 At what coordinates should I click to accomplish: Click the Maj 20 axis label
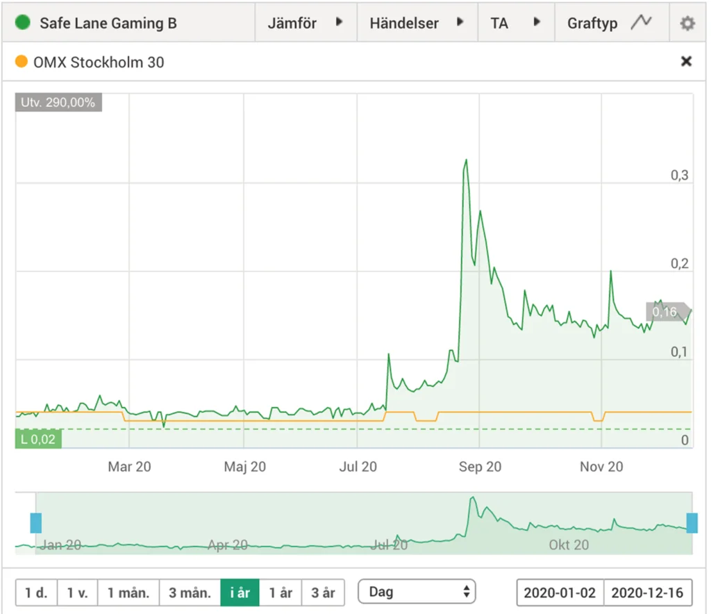click(245, 467)
